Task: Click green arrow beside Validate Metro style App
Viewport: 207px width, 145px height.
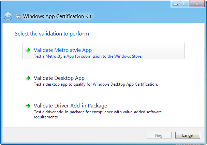Action: [x=28, y=50]
